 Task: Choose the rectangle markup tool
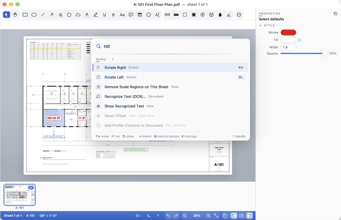25,15
